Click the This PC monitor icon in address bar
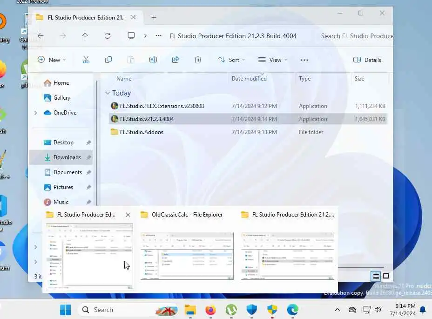 pyautogui.click(x=131, y=36)
